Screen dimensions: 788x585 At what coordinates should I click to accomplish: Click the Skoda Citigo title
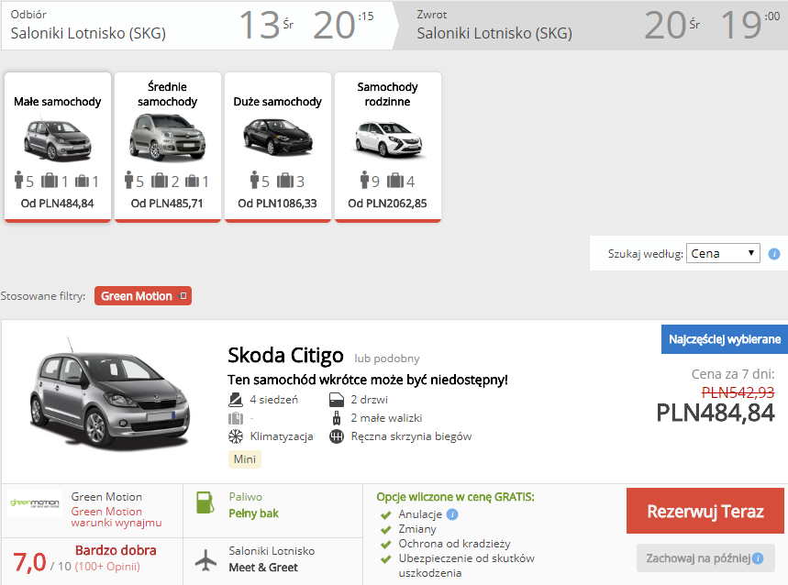pos(285,355)
